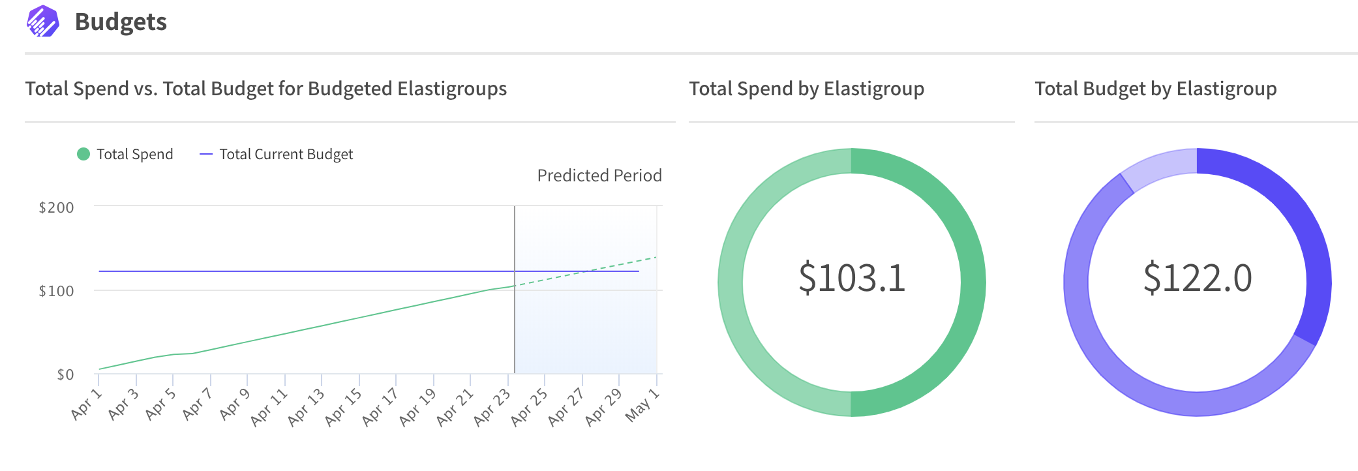This screenshot has height=471, width=1358.
Task: Click the Budgets page heading
Action: 121,22
